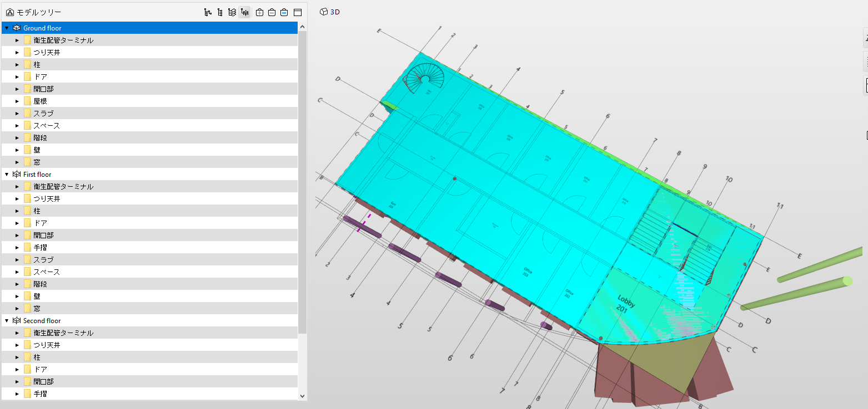Select スペース under First floor
This screenshot has height=409, width=868.
[150, 272]
